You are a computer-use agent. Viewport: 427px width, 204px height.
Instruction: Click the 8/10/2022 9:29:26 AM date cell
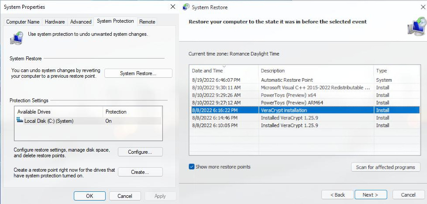pos(216,95)
